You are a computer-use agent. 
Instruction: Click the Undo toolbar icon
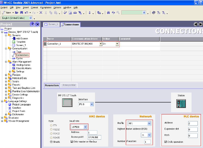[26, 13]
